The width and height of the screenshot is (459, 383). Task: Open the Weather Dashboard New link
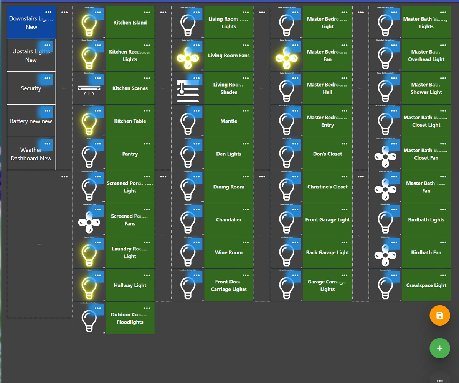(31, 154)
